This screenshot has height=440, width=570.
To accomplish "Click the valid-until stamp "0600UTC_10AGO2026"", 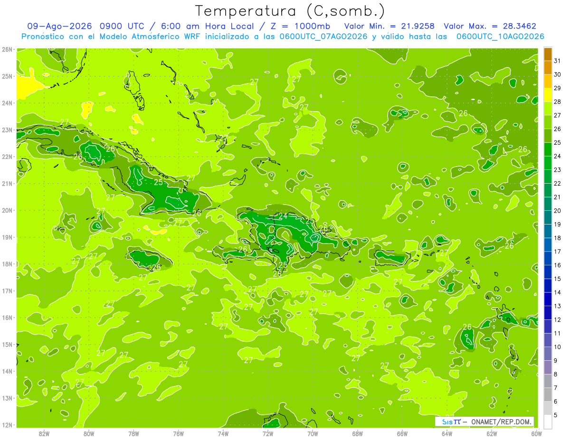I will click(500, 37).
